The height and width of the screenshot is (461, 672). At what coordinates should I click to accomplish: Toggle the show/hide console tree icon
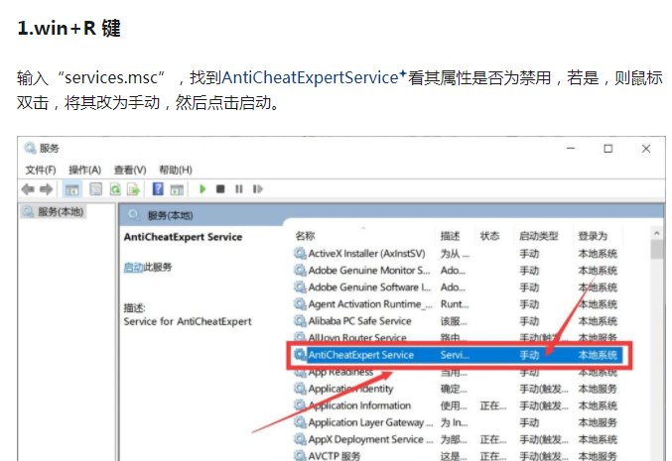pos(72,189)
